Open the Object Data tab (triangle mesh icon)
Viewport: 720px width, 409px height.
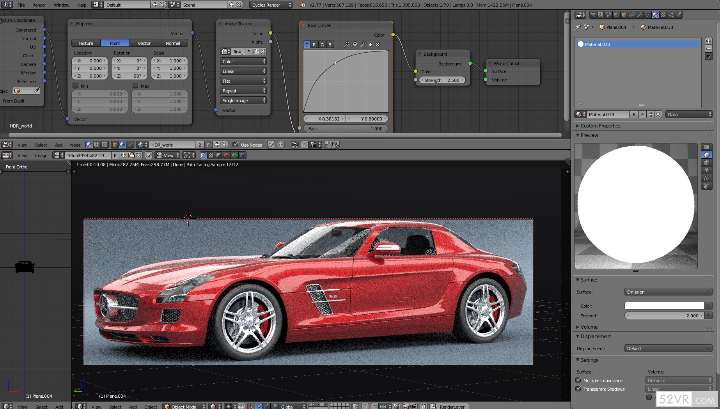tap(647, 15)
